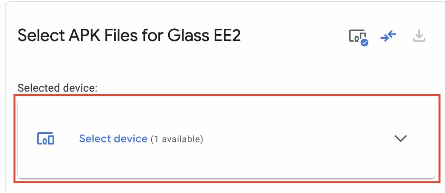445x193 pixels.
Task: Click the "Select device" blue text
Action: 113,139
